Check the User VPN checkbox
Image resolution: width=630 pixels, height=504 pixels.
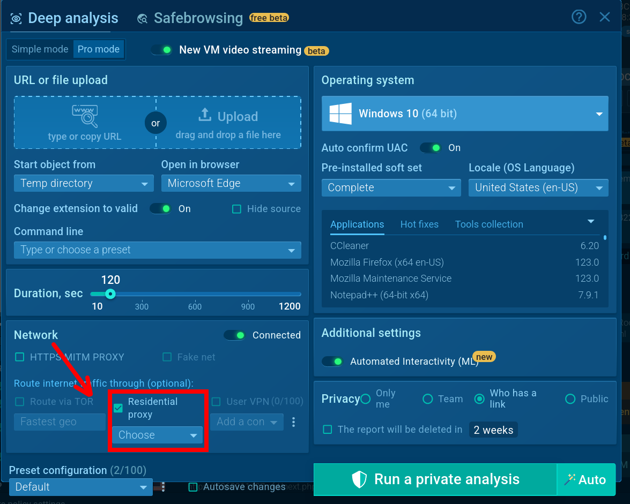(x=216, y=402)
